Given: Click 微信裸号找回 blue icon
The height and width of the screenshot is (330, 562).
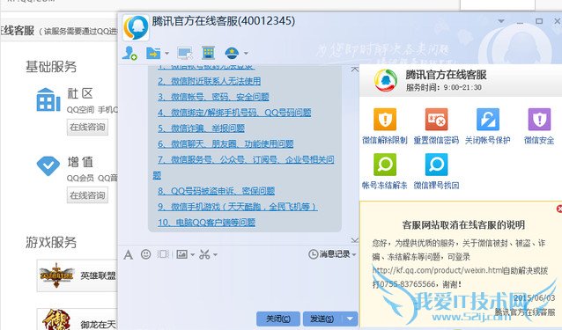Looking at the screenshot, I should pos(436,165).
